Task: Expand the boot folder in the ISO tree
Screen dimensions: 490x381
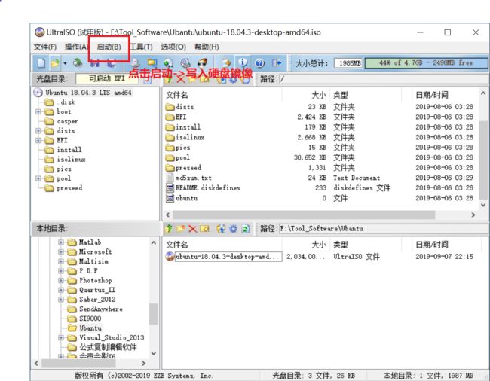Action: click(38, 111)
